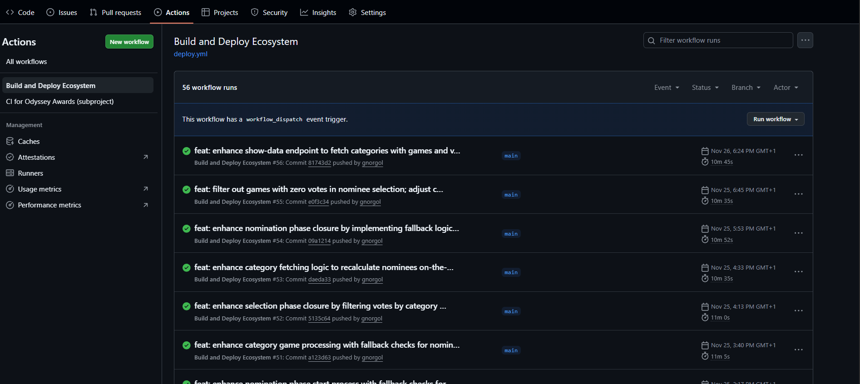
Task: Switch to the Projects tab
Action: [220, 12]
